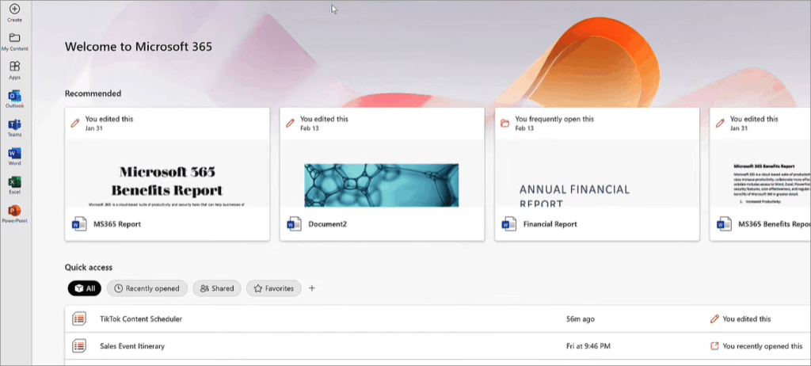
Task: Click pencil icon in TikTok row status
Action: point(715,319)
